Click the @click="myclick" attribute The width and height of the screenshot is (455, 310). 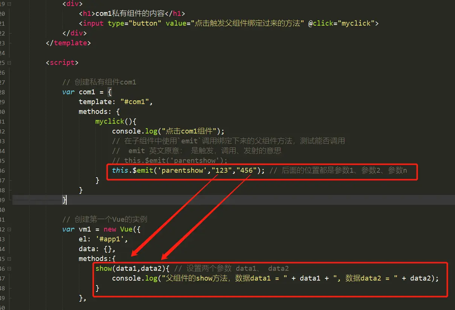point(341,23)
